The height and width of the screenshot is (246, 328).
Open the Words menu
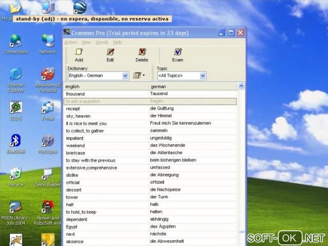(102, 42)
